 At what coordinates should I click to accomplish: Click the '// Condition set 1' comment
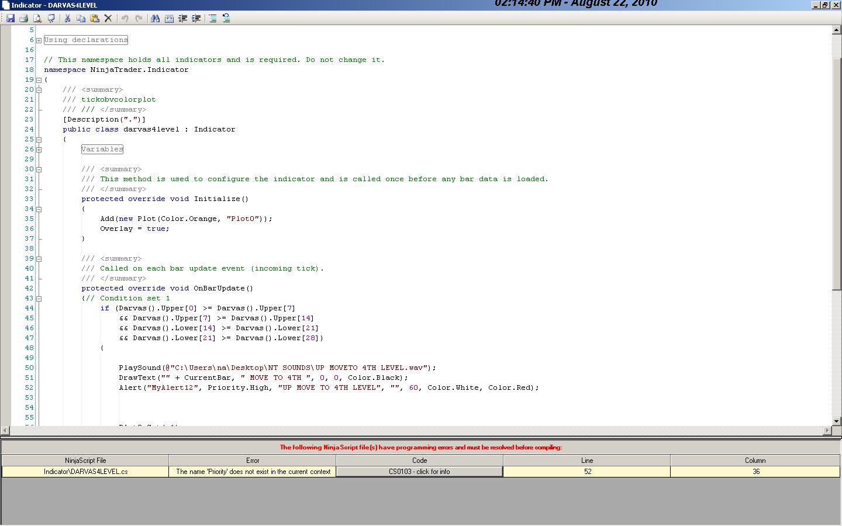[x=128, y=298]
